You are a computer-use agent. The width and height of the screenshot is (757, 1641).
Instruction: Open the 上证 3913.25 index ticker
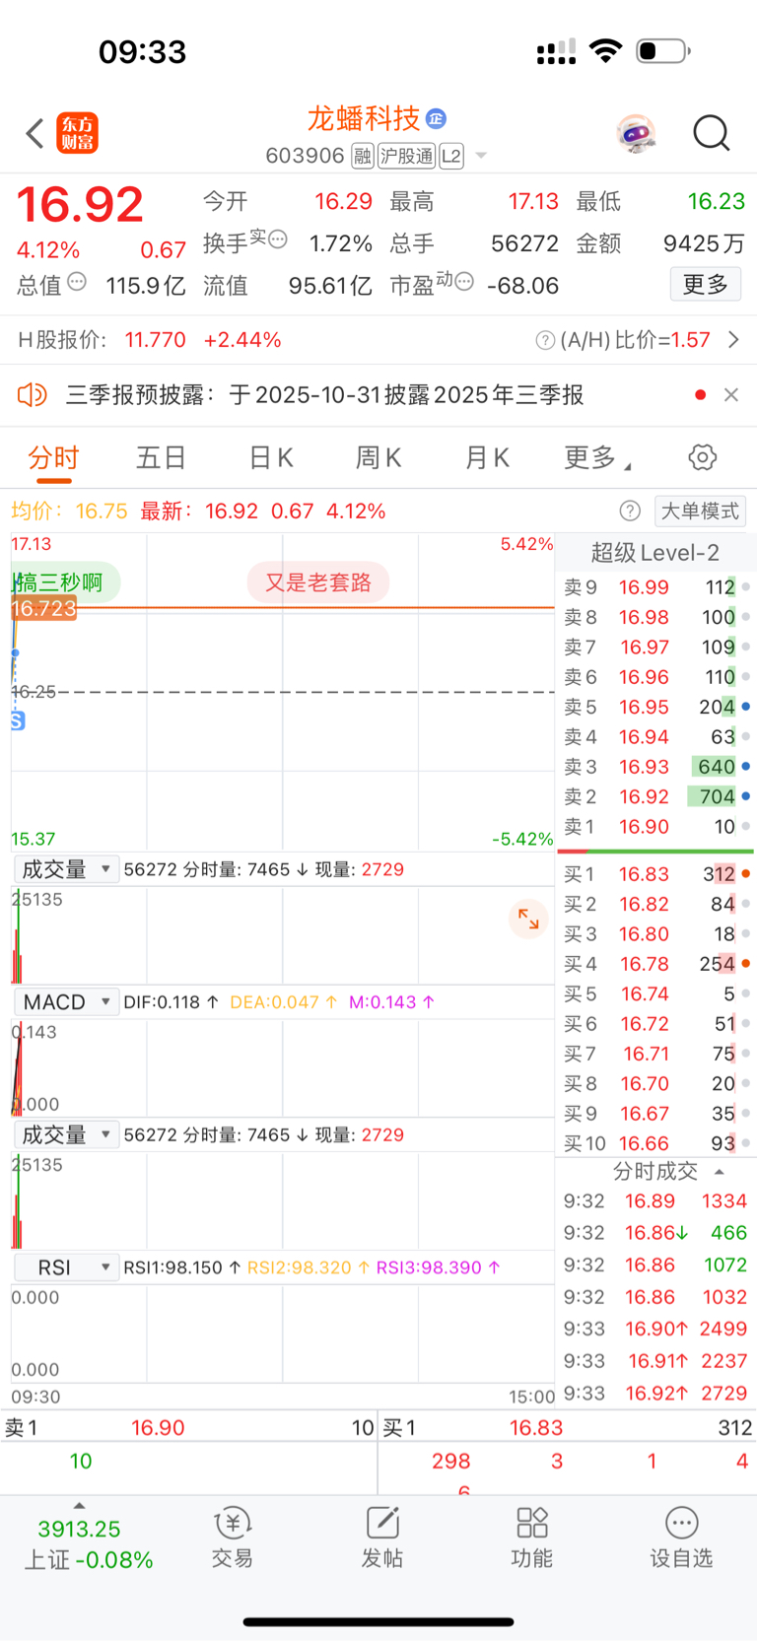click(x=88, y=1544)
